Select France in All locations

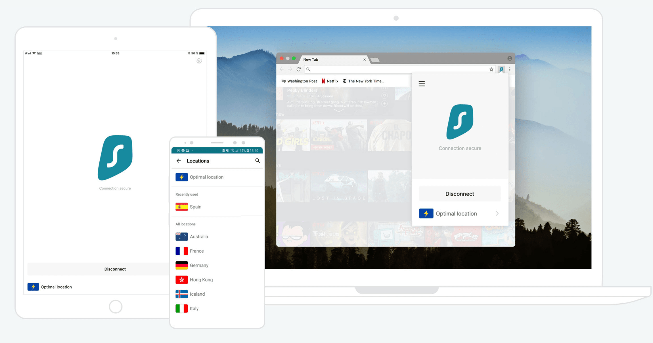coord(217,251)
